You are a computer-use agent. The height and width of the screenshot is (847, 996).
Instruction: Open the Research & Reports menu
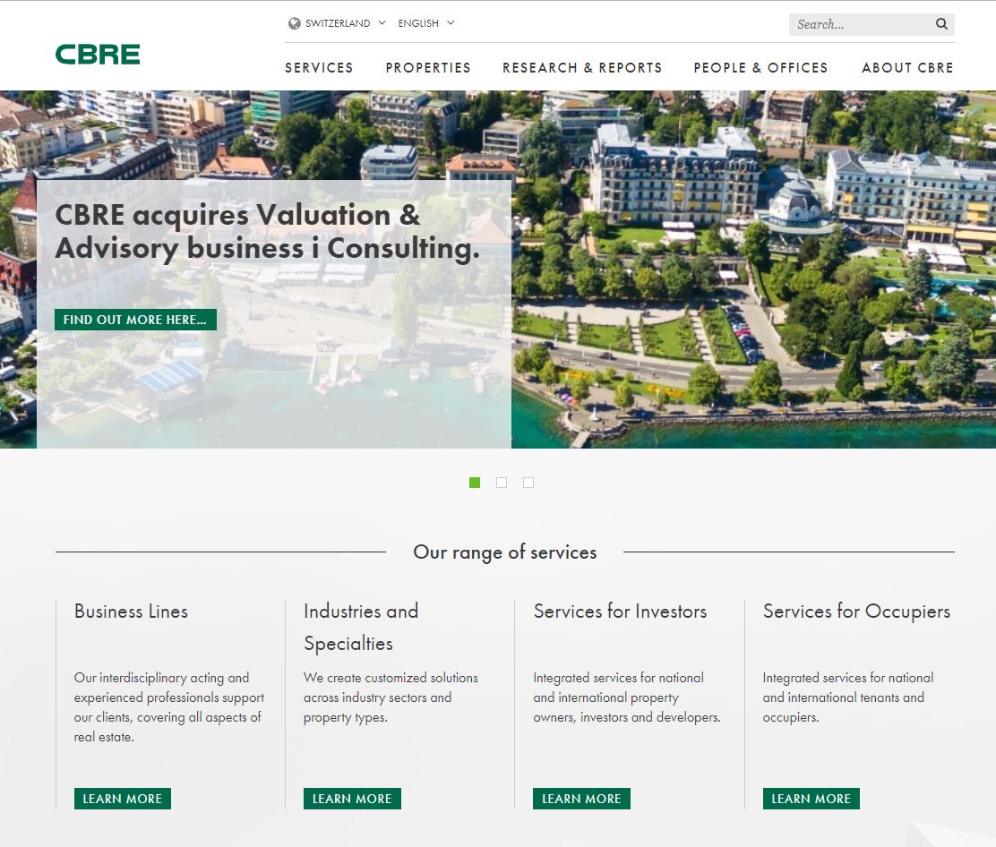[582, 68]
